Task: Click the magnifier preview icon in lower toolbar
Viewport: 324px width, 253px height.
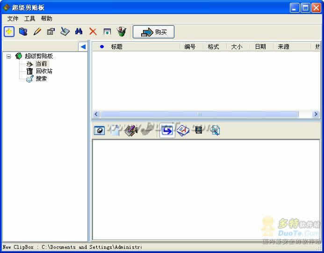Action: pos(215,131)
